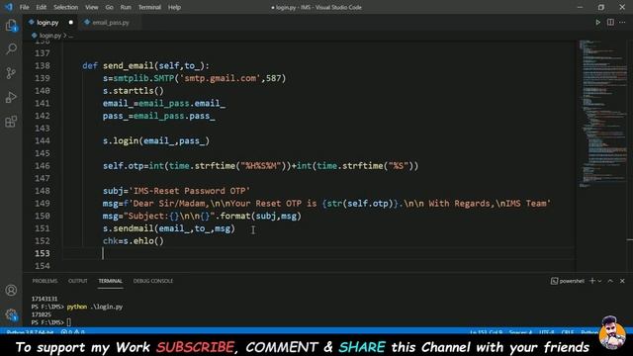Screen dimensions: 633x356
Task: Switch to the Problems panel tab
Action: tap(45, 281)
